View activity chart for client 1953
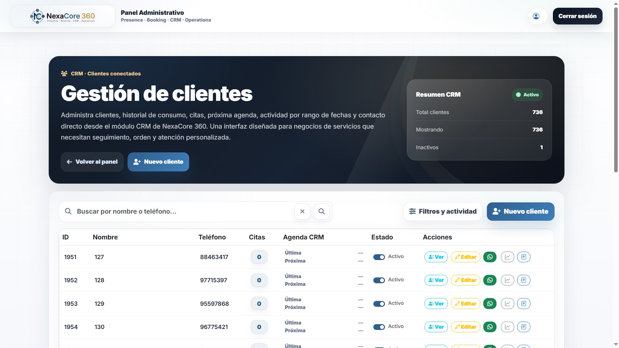This screenshot has height=348, width=619. pyautogui.click(x=507, y=304)
